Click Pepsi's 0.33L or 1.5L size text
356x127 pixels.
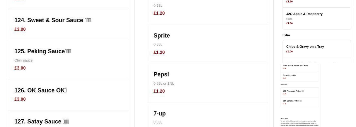coord(164,84)
